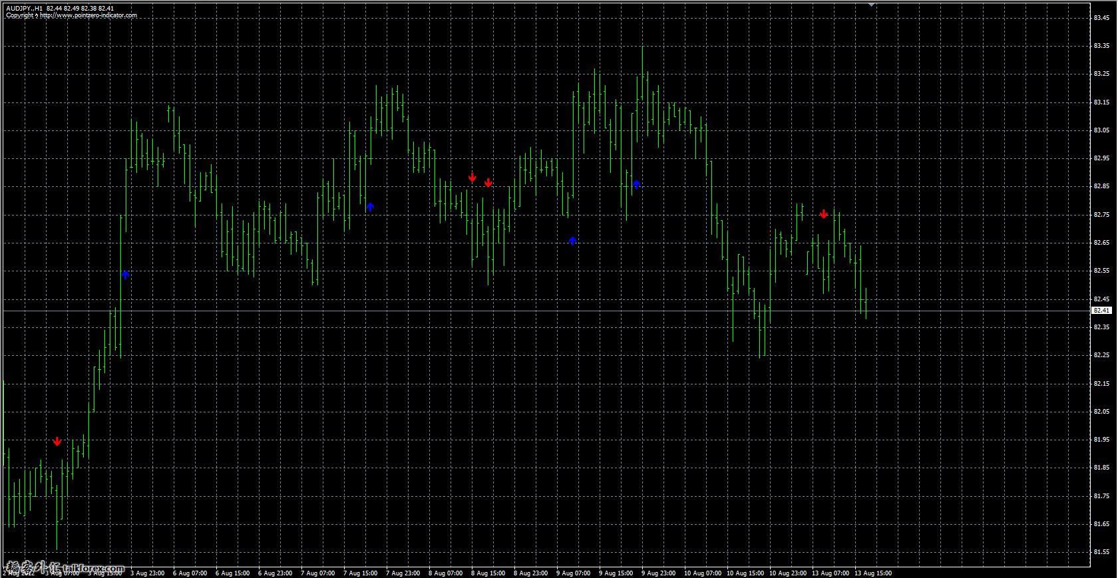Click the current price tag 82.41
The image size is (1118, 578).
1101,311
